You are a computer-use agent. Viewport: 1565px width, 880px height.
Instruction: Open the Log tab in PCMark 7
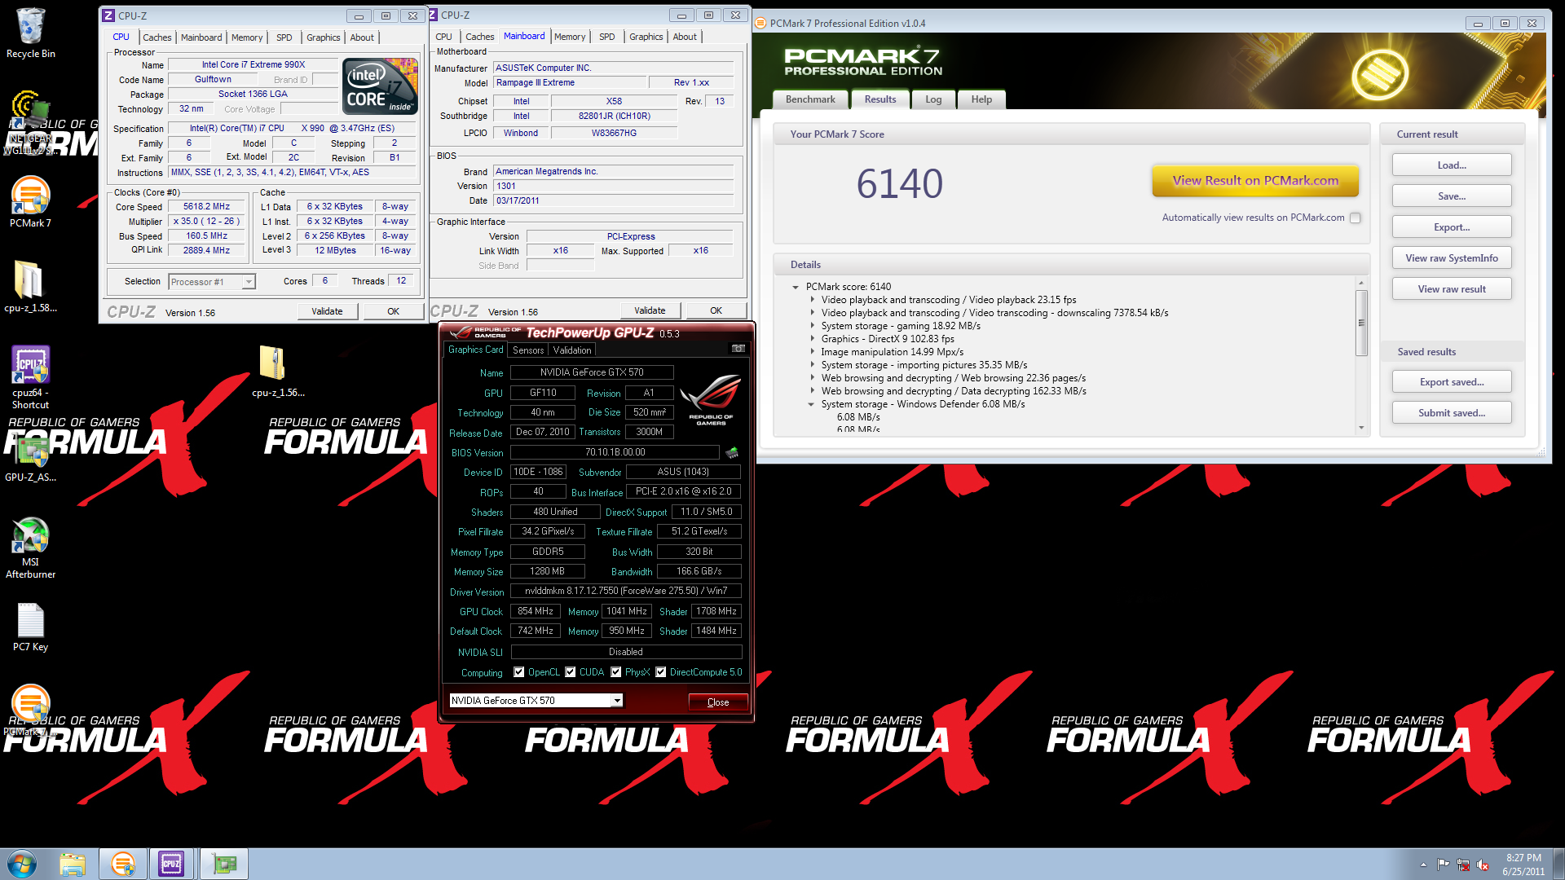(933, 99)
